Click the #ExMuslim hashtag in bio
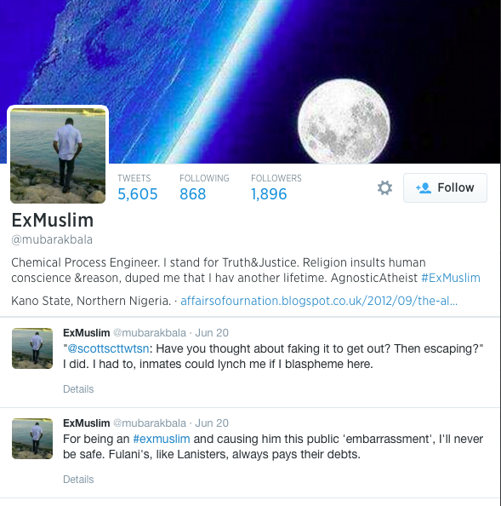 tap(451, 278)
